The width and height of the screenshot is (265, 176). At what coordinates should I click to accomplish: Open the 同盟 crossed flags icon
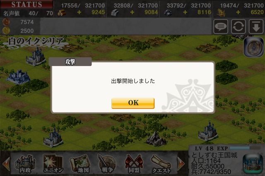tap(134, 164)
